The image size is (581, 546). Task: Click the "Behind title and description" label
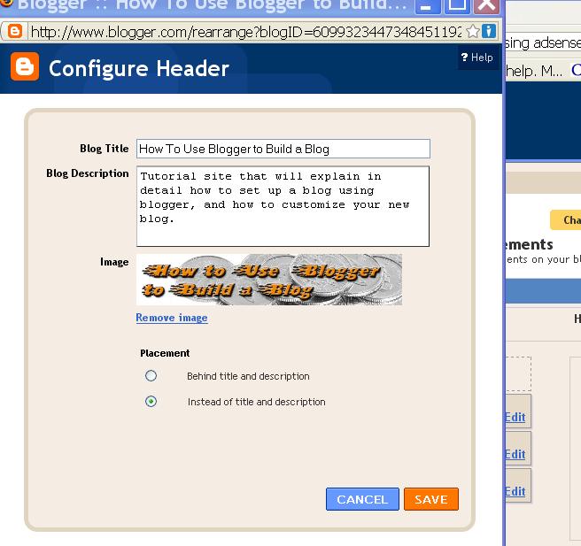(x=248, y=376)
